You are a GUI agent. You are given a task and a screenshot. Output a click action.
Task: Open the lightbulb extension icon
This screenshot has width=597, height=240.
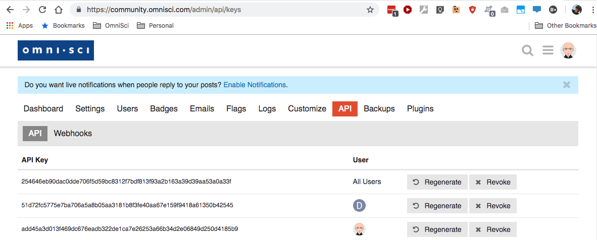440,10
